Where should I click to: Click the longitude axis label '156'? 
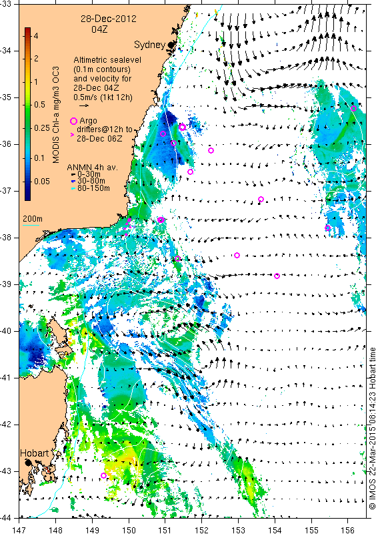[348, 530]
